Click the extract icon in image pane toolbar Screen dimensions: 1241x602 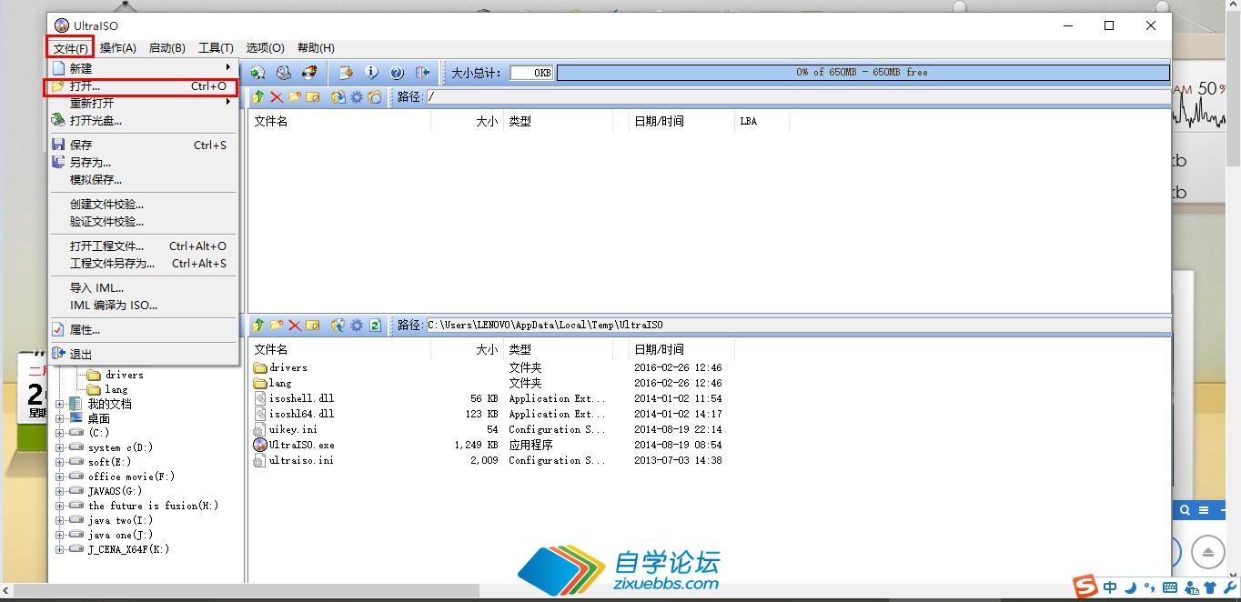point(338,97)
